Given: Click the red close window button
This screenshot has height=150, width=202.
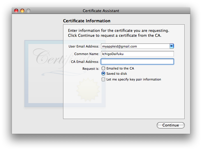Looking at the screenshot, I should [16, 11].
